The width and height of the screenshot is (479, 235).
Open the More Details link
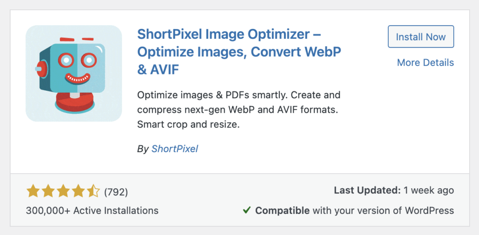coord(425,62)
